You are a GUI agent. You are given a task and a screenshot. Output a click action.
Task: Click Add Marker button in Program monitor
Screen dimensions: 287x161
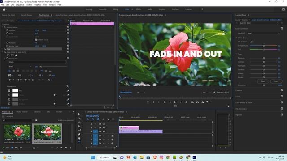pos(148,102)
